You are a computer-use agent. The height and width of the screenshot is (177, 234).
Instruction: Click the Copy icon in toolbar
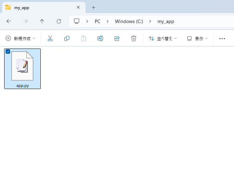click(x=67, y=38)
